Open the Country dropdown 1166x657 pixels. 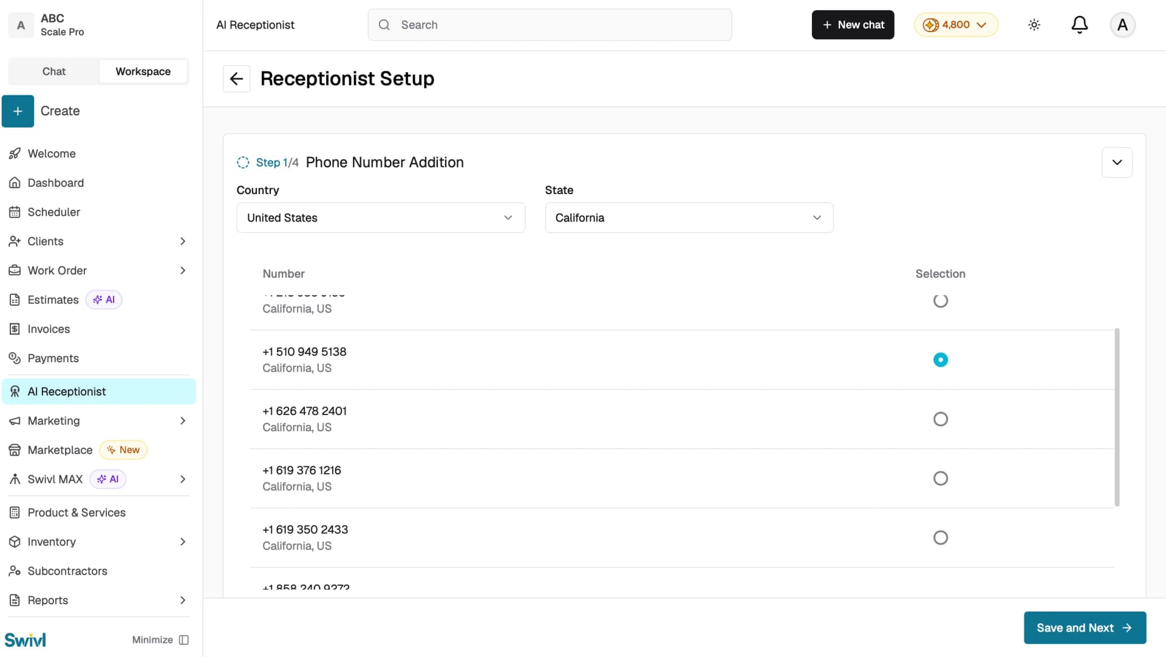coord(381,218)
